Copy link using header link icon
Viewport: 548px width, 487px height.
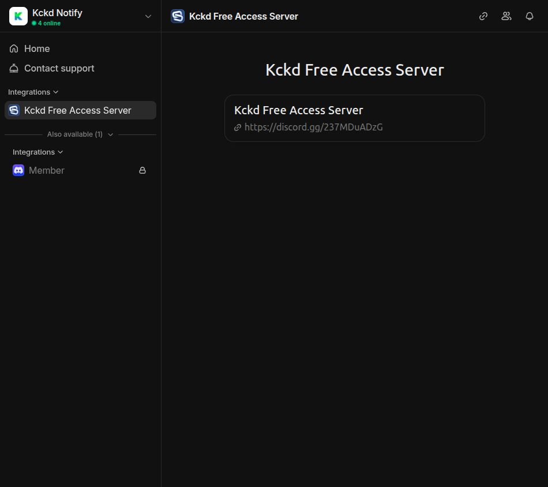[483, 16]
